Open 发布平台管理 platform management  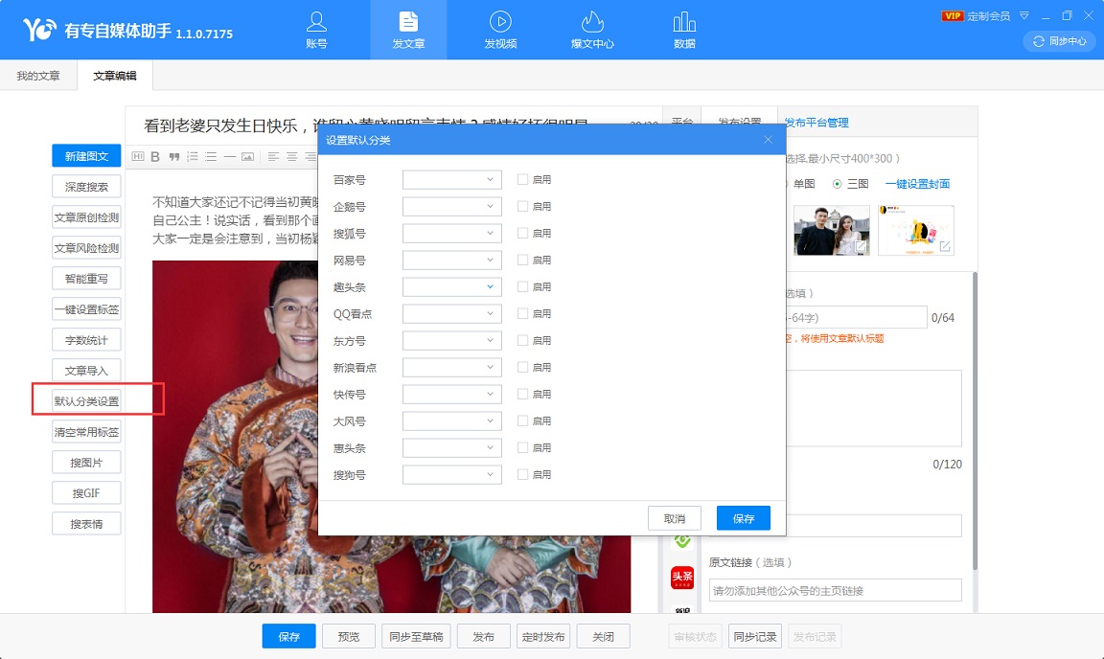[816, 123]
